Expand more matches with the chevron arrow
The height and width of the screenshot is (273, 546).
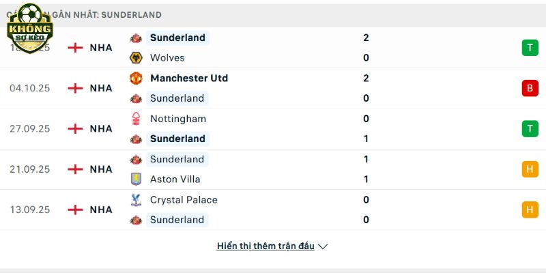(x=324, y=246)
